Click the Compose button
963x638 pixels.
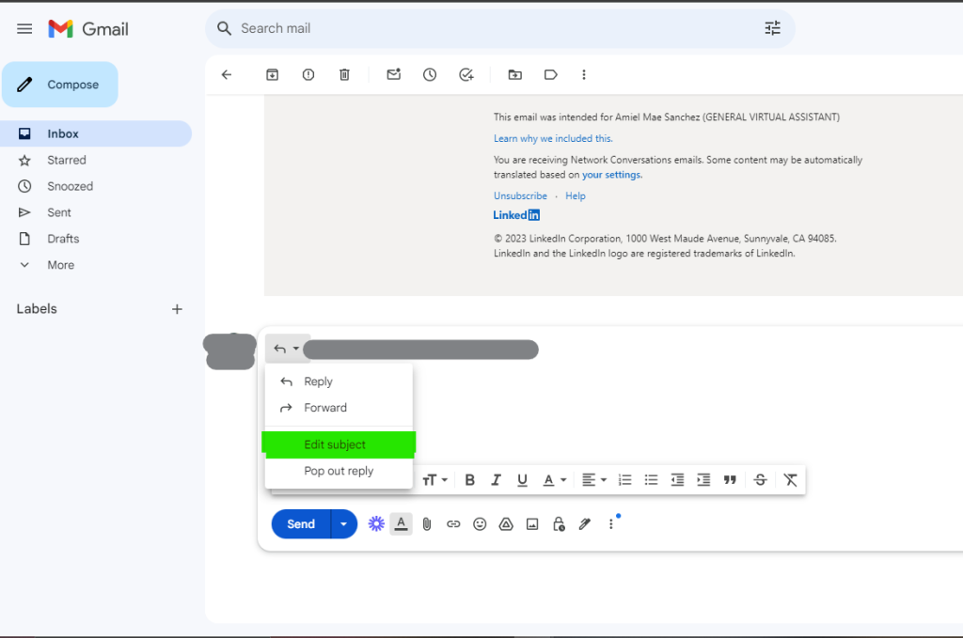(x=60, y=85)
